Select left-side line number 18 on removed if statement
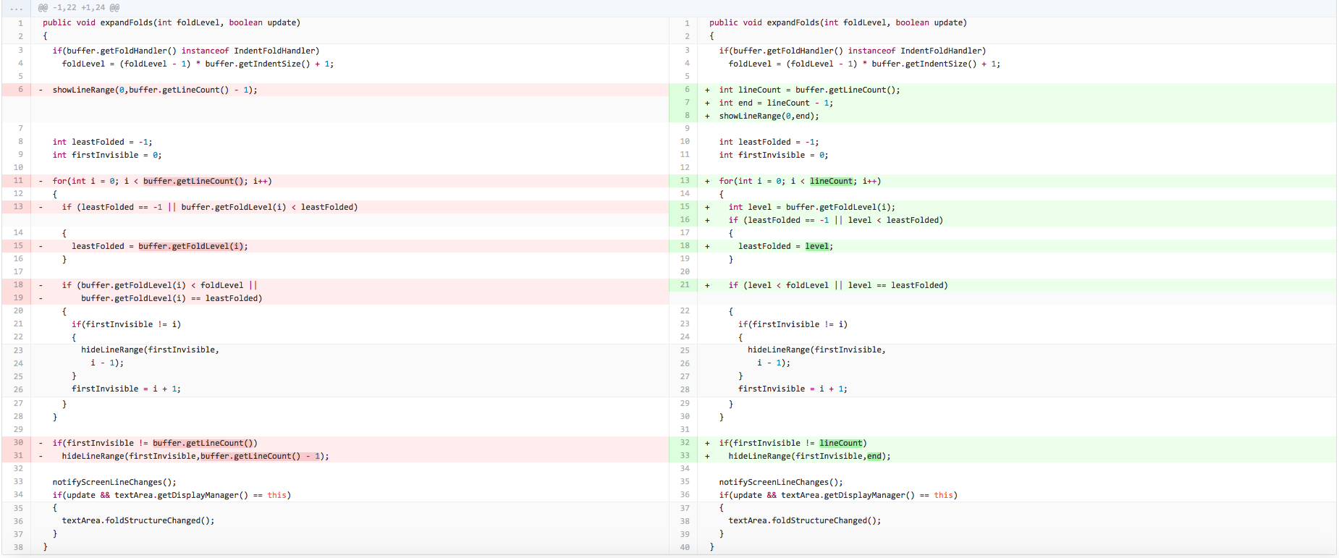1339x558 pixels. point(18,285)
